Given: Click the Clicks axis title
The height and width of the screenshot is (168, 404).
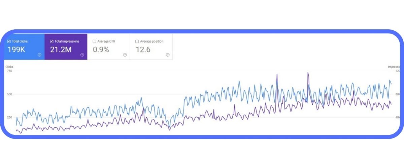Looking at the screenshot, I should click(x=9, y=67).
